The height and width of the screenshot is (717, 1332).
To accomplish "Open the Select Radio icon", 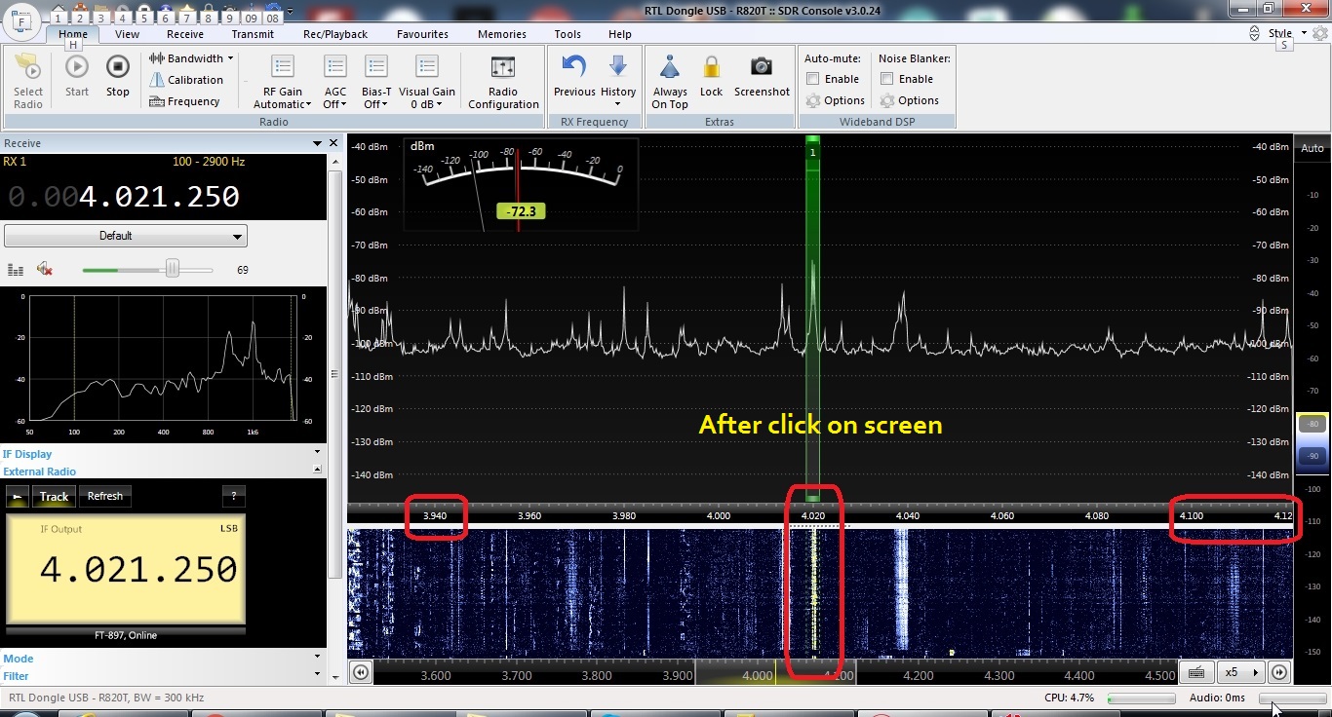I will [x=28, y=70].
